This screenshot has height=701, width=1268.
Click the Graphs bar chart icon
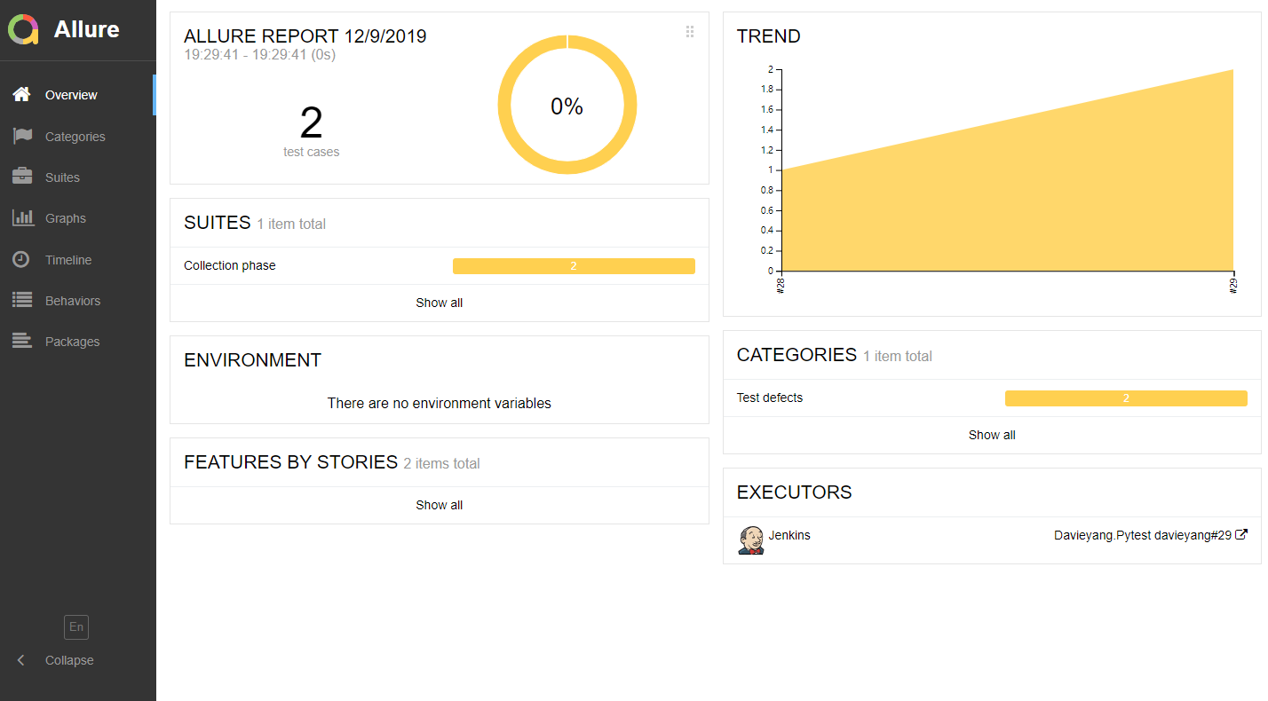(22, 217)
